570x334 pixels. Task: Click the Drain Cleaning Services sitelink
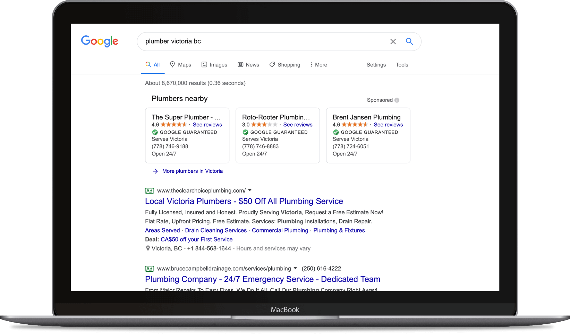click(215, 230)
